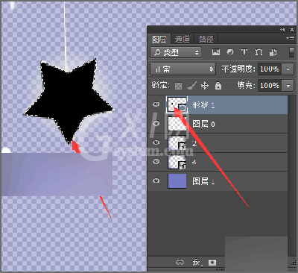Lock layer position

(x=205, y=86)
